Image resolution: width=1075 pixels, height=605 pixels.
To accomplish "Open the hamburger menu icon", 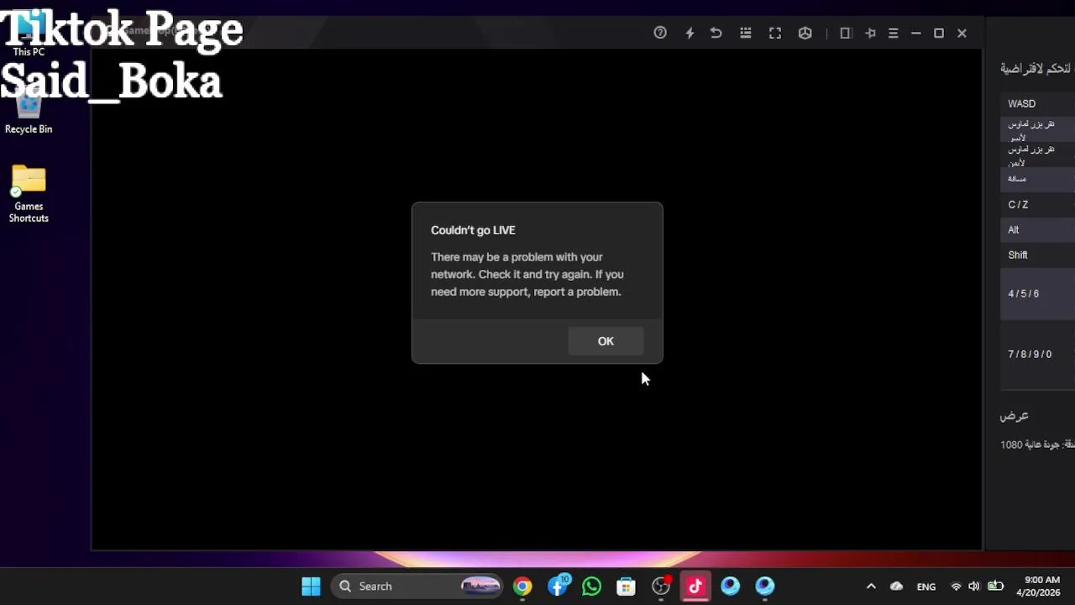I will tap(893, 33).
